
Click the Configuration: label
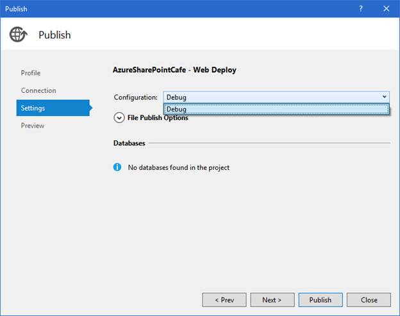tap(136, 97)
